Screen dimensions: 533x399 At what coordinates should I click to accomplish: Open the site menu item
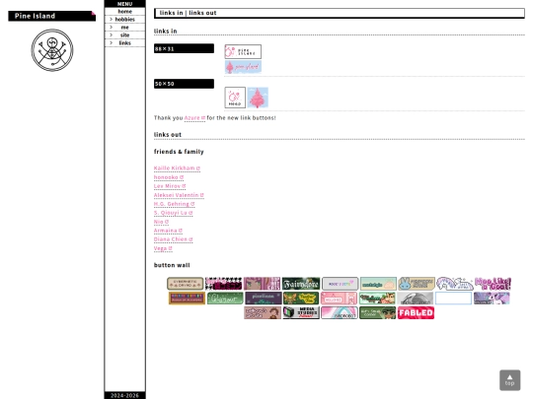coord(124,34)
